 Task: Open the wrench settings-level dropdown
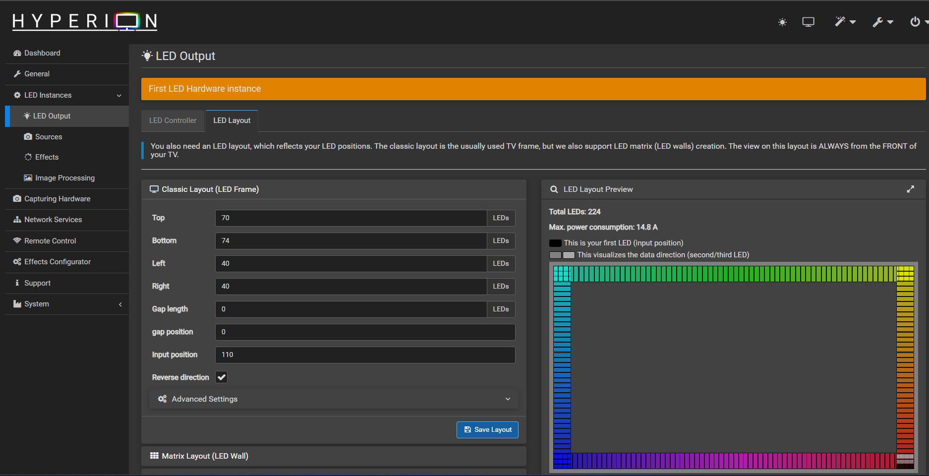click(x=883, y=22)
